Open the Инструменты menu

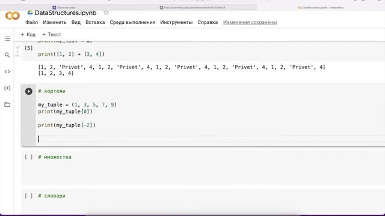coord(176,22)
